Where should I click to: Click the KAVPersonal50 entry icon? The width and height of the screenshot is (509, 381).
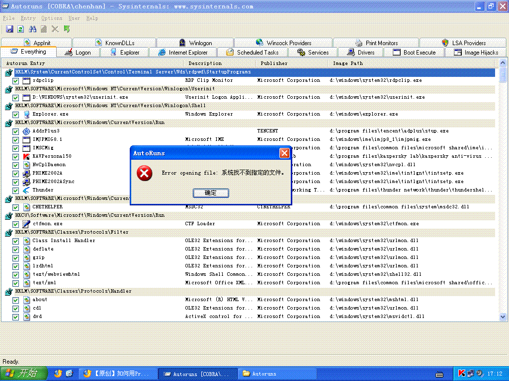(x=26, y=156)
